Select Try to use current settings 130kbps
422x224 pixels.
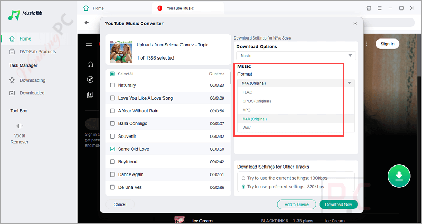click(x=243, y=178)
